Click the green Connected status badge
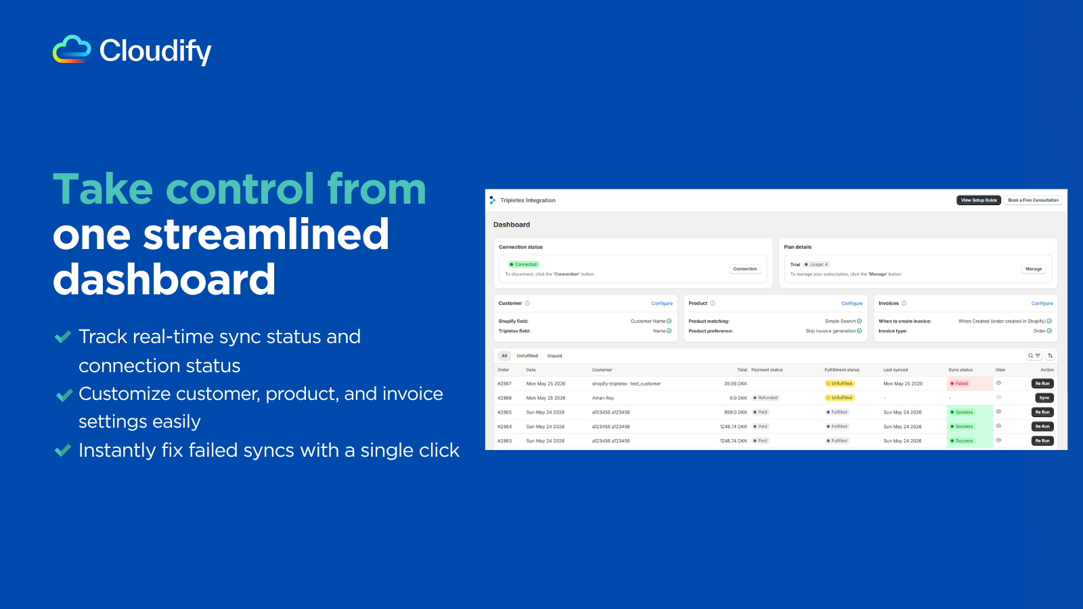This screenshot has width=1083, height=609. [523, 265]
